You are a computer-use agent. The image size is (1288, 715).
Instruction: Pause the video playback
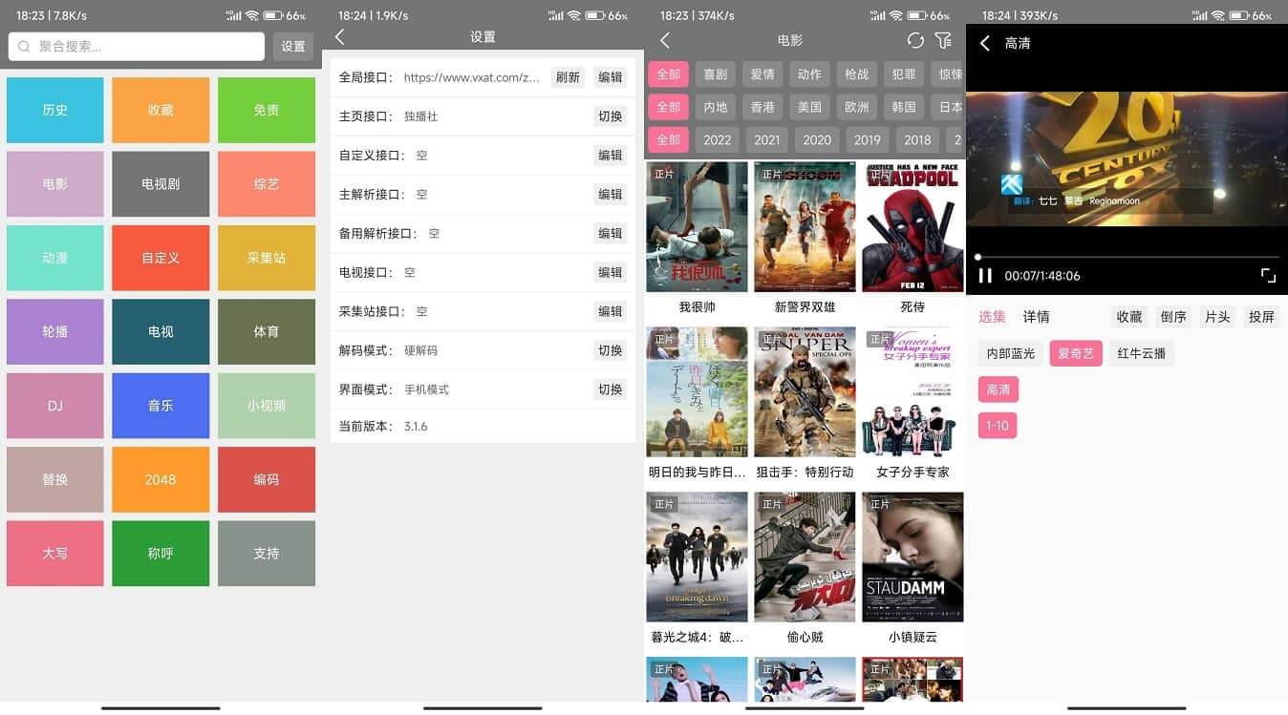(x=985, y=276)
